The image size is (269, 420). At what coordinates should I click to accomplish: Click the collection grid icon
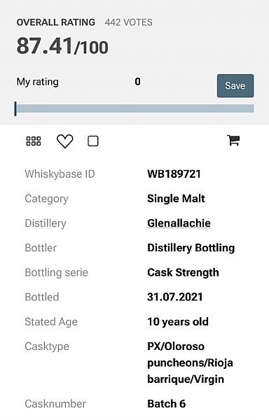point(34,141)
